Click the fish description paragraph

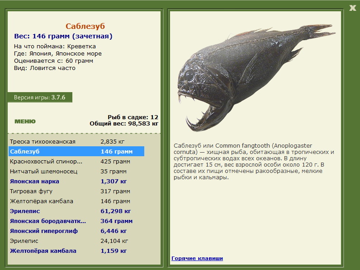point(254,161)
